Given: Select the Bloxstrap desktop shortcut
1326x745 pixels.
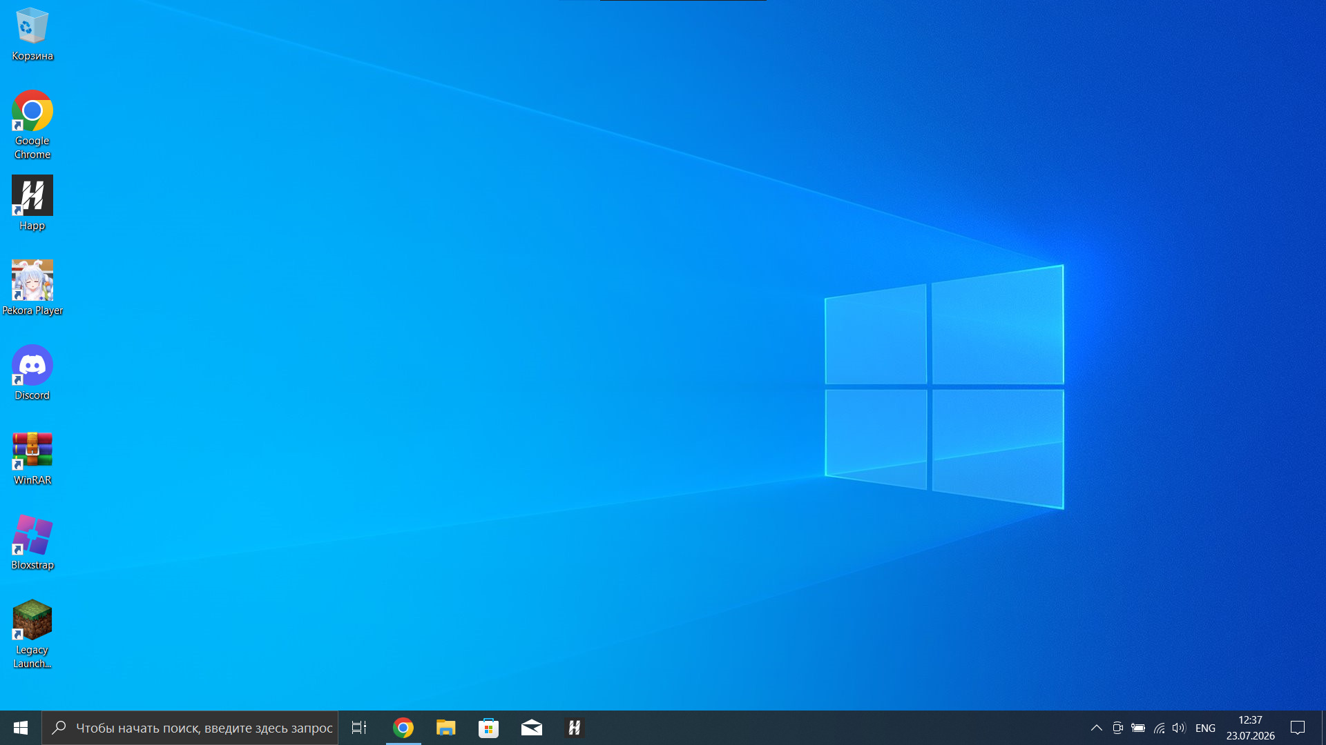Looking at the screenshot, I should tap(32, 542).
